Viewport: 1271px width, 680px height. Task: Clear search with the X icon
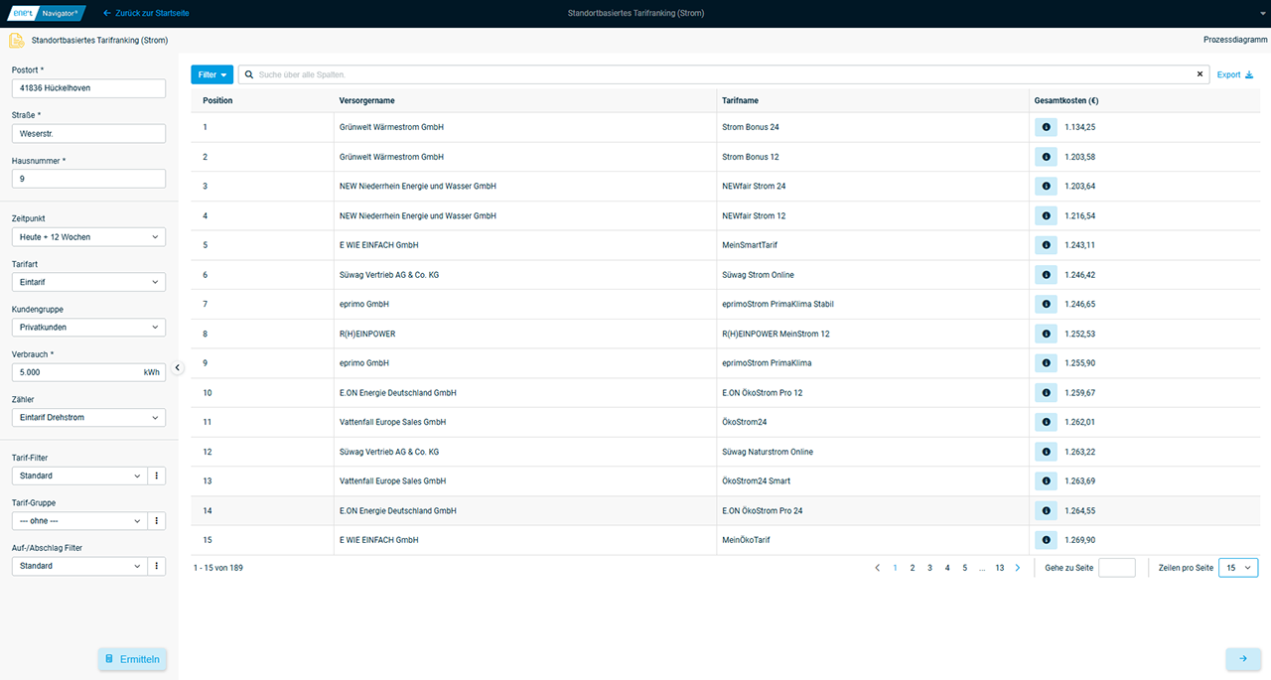click(x=1200, y=74)
